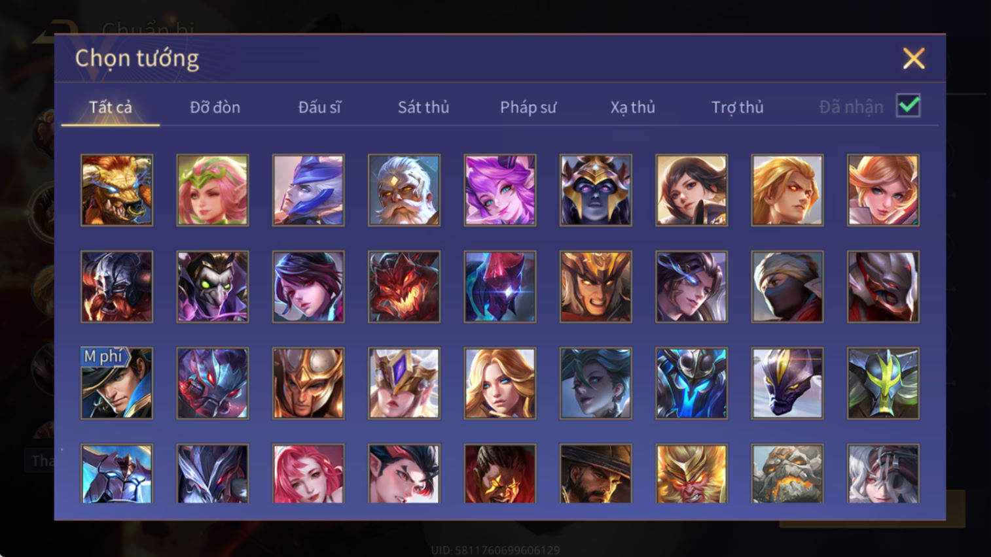Select the masked ninja with turban
Screen dimensions: 991x557
[x=787, y=287]
